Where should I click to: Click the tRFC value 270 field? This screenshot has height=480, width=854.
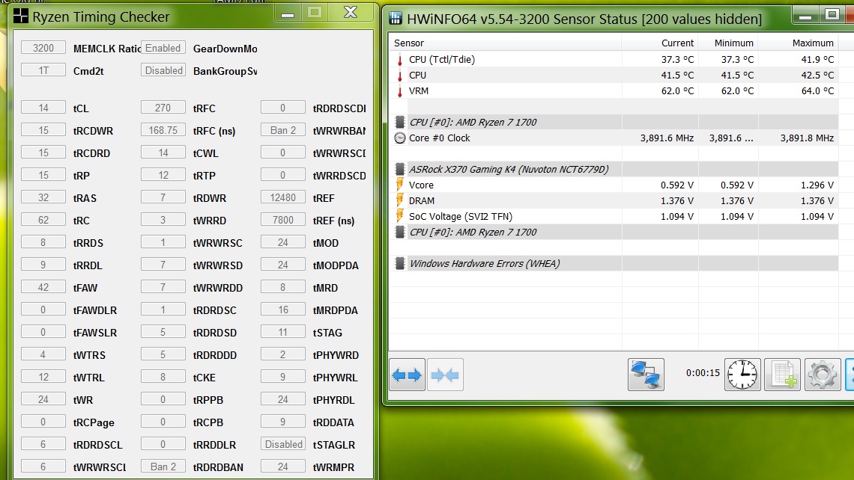[x=163, y=108]
